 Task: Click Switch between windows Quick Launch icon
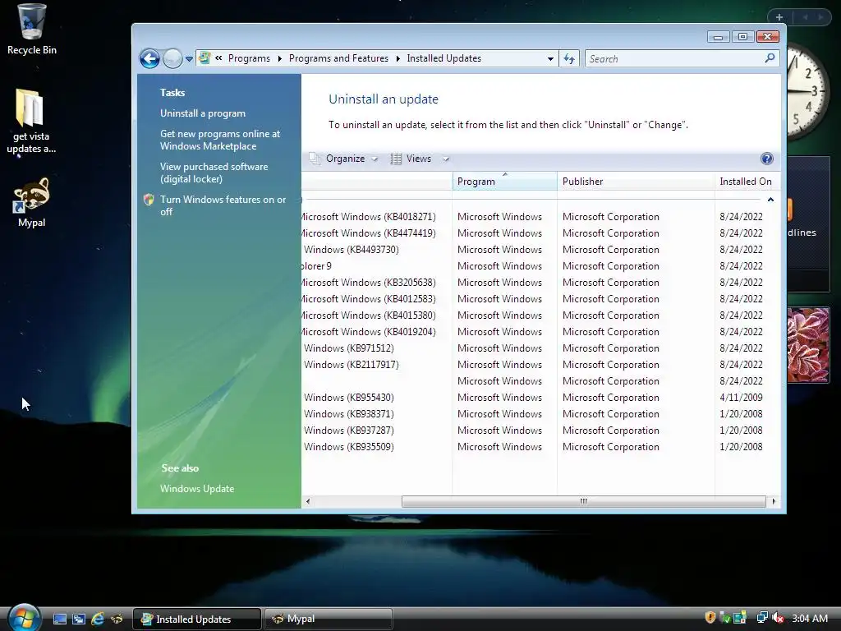click(x=79, y=619)
